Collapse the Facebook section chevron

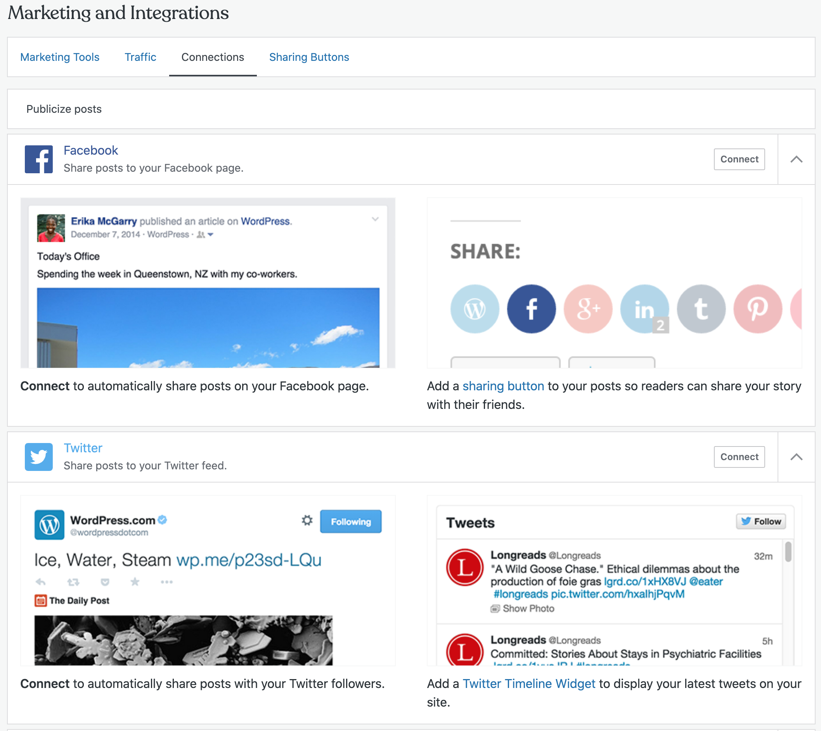(797, 159)
